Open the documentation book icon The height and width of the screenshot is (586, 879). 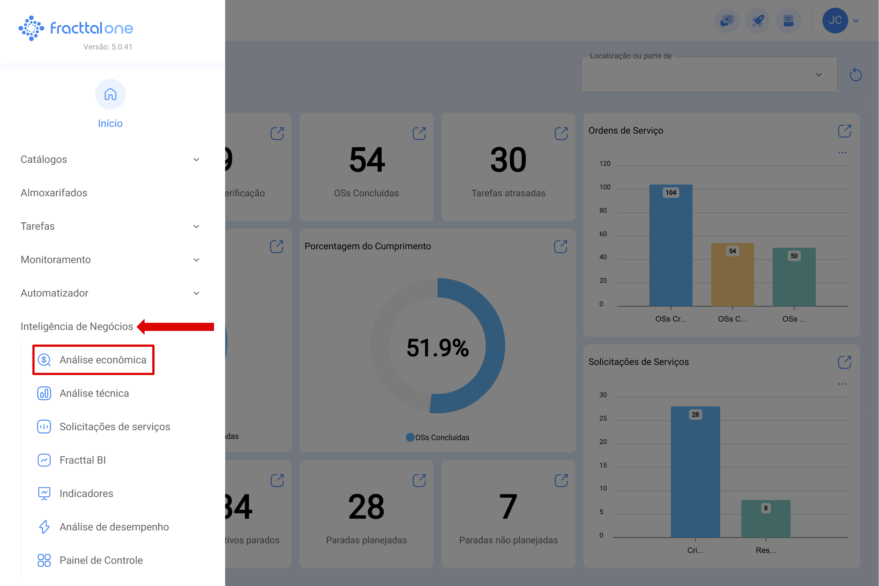(x=788, y=21)
